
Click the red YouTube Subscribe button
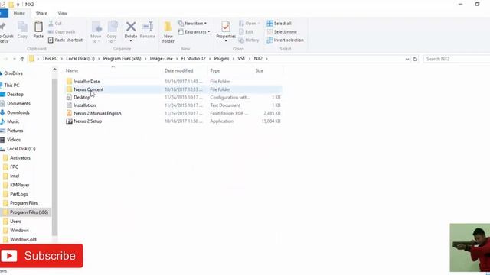coord(41,256)
